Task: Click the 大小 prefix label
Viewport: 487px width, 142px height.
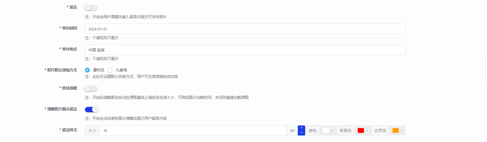Action: (92, 130)
